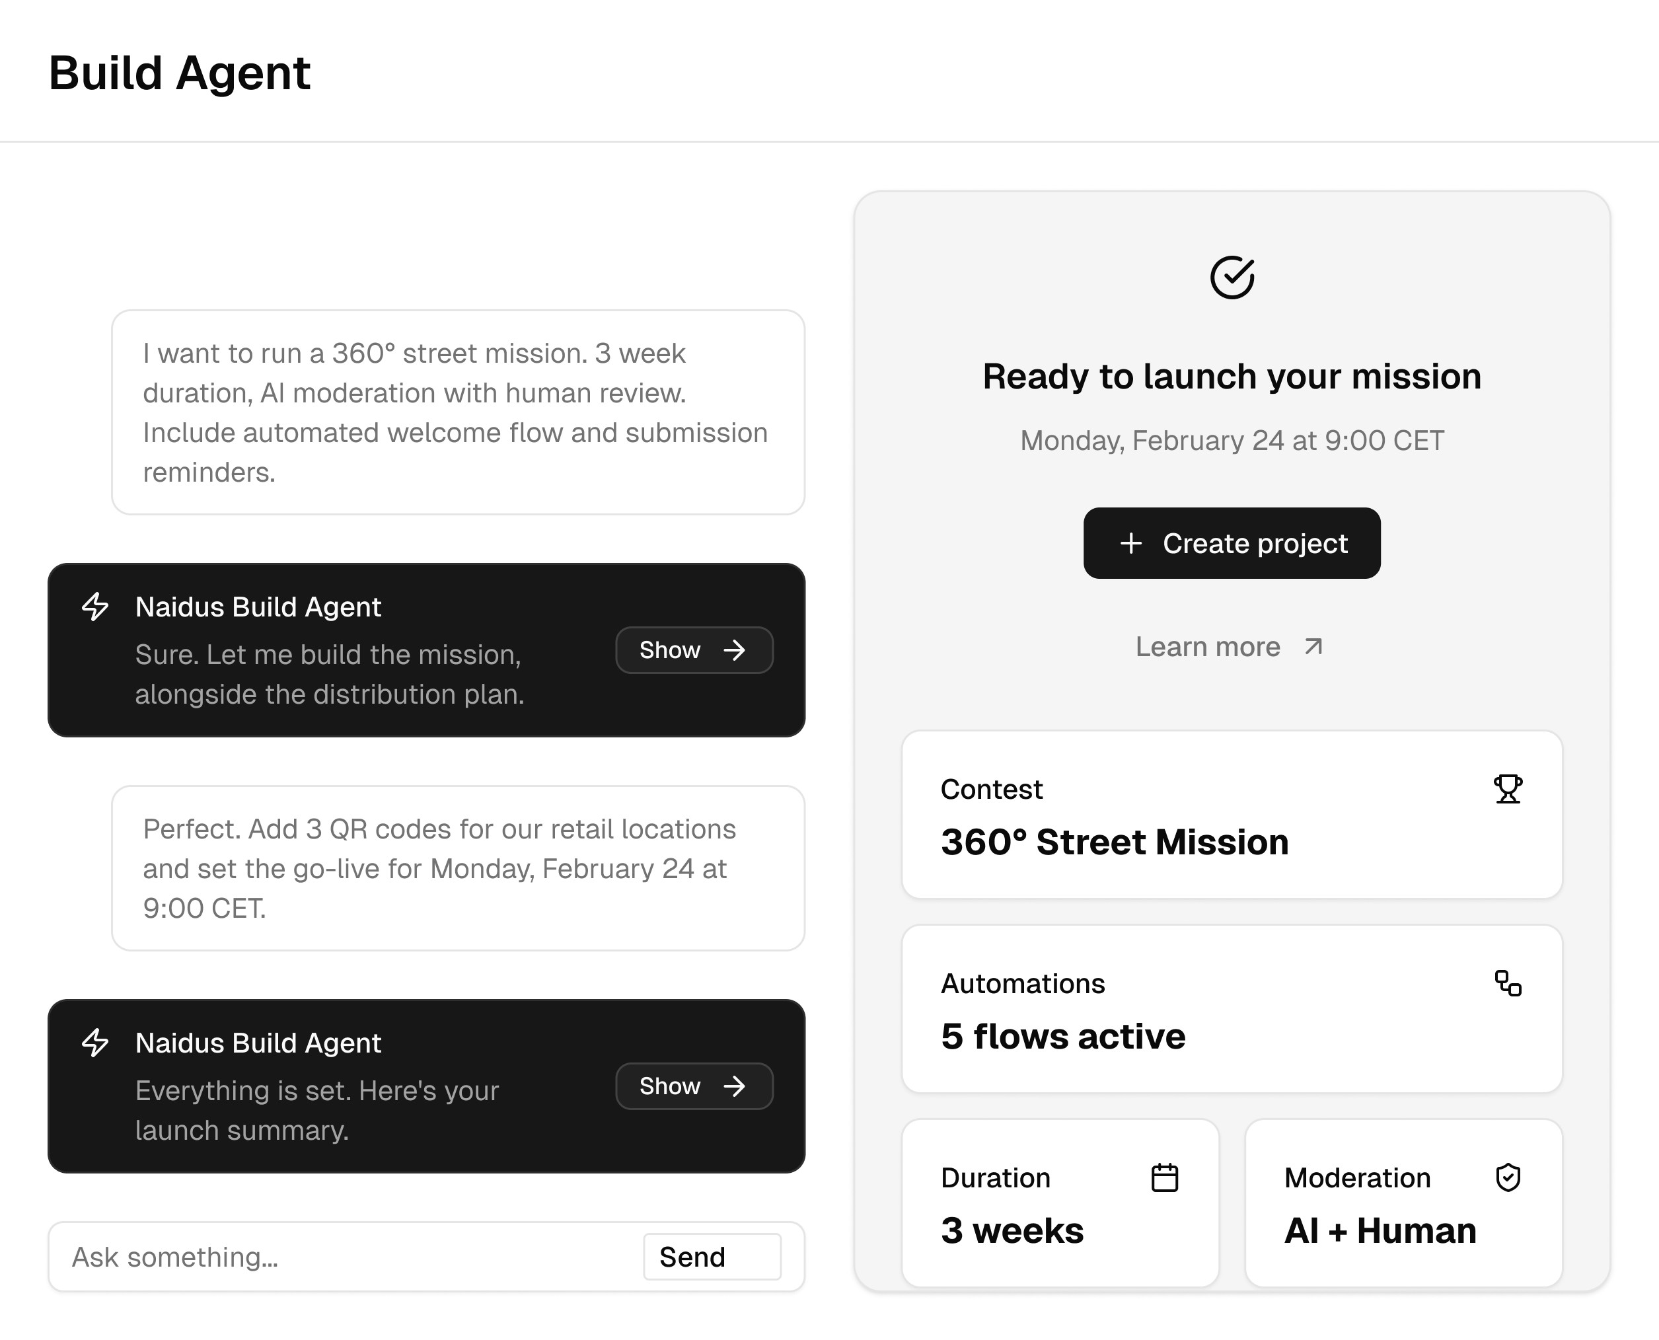
Task: Click the external arrow beside Learn more
Action: click(1313, 647)
